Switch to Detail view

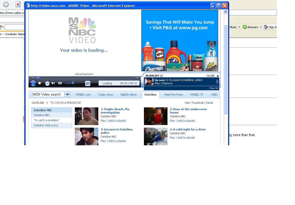pos(209,103)
